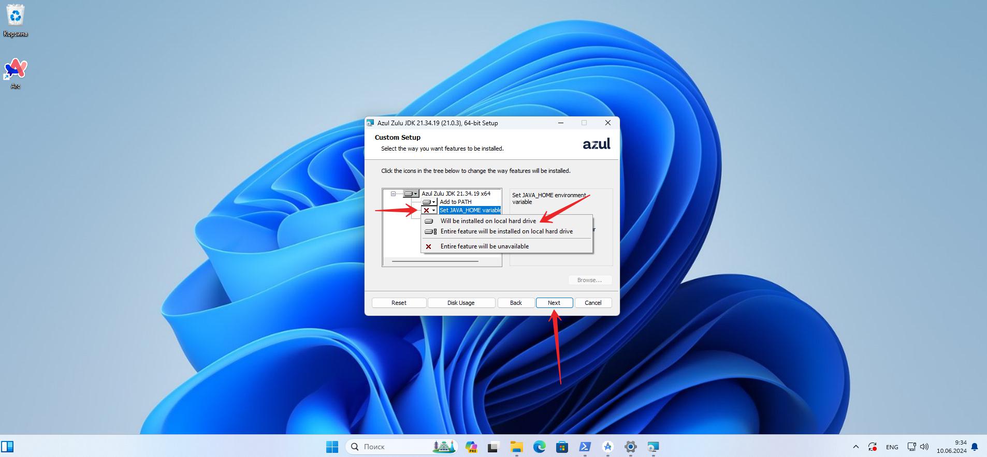Click the update sync tray icon
Image resolution: width=987 pixels, height=457 pixels.
point(873,447)
